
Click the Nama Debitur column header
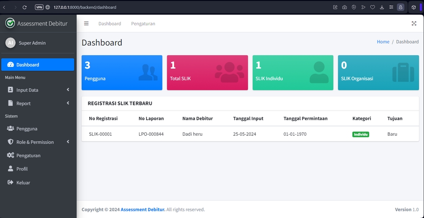[198, 119]
